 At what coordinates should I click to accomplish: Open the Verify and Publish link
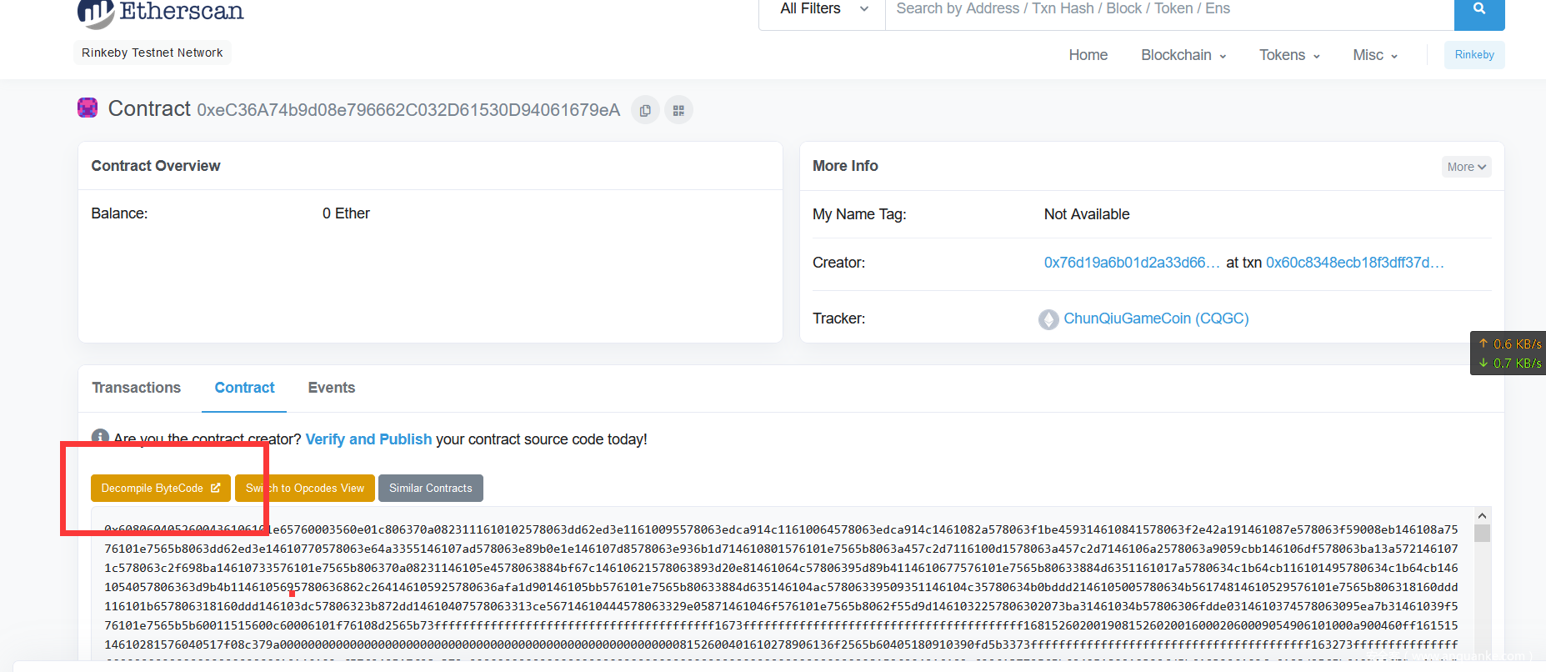tap(368, 439)
